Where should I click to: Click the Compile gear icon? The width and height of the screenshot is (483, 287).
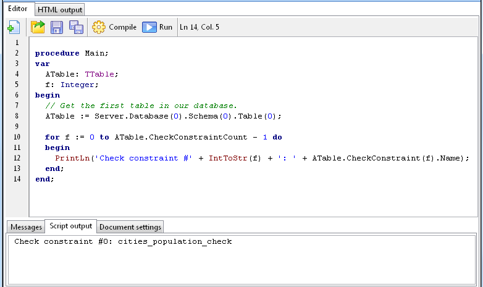point(99,27)
